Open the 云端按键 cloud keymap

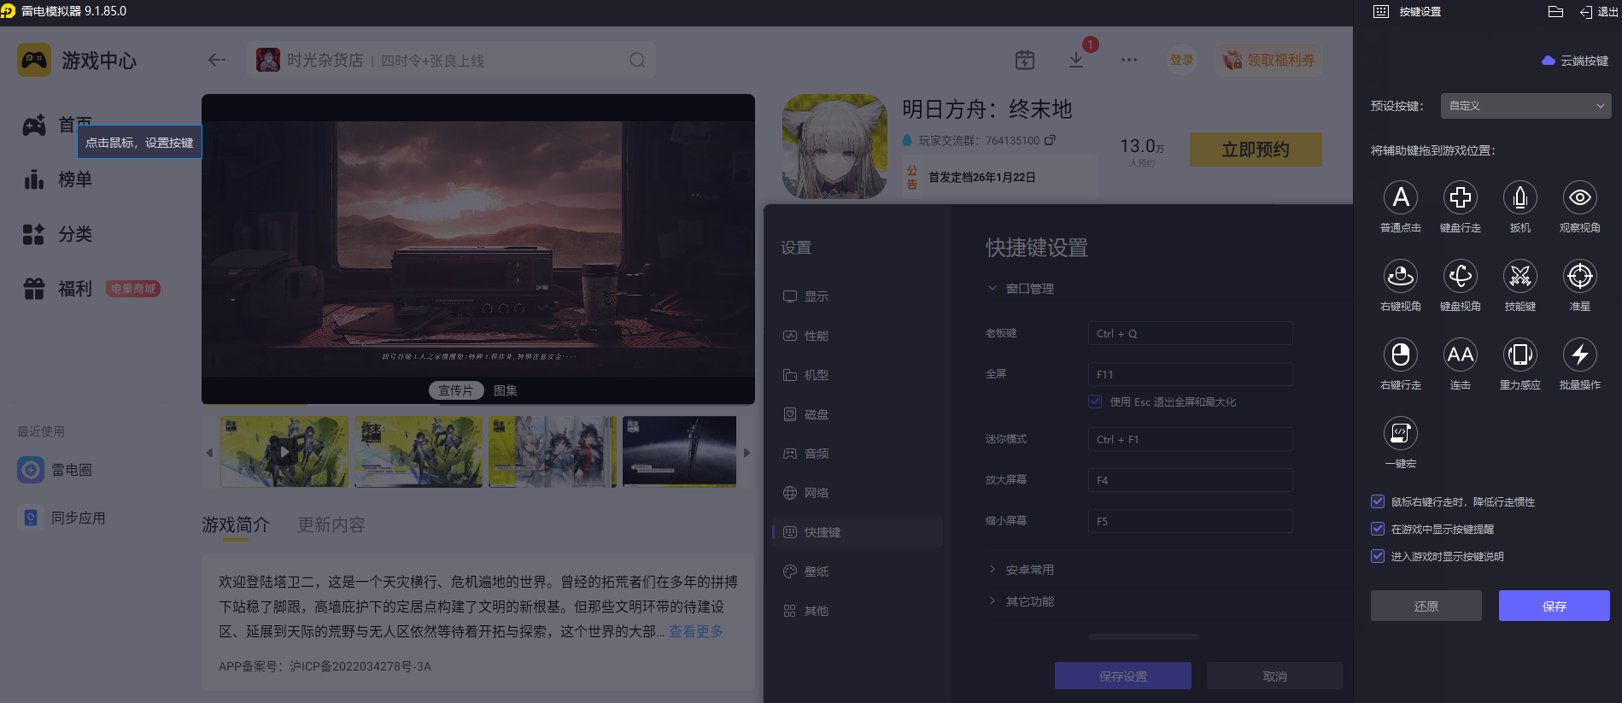coord(1575,61)
